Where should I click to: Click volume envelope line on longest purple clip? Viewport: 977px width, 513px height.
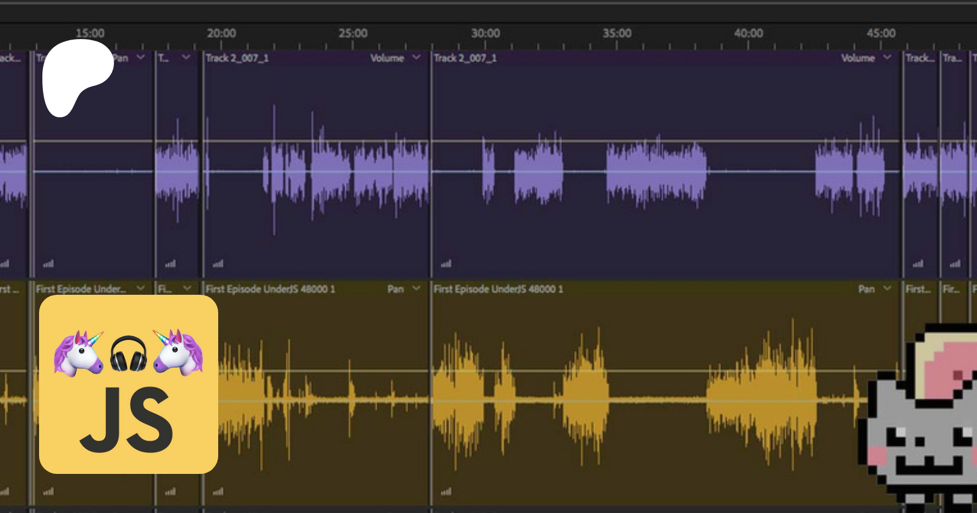[x=760, y=141]
